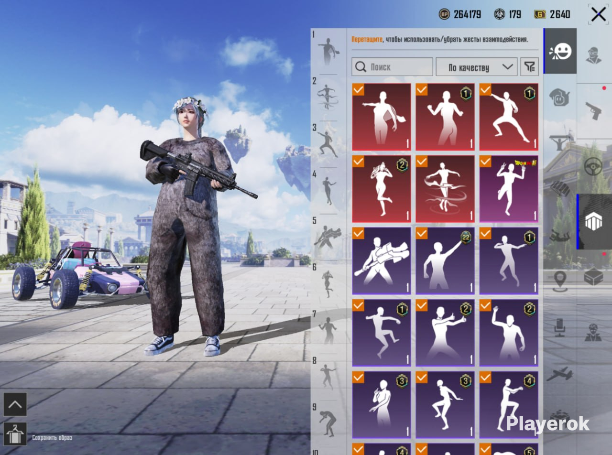Click the "Сохранить образ" label
The height and width of the screenshot is (455, 612).
point(52,438)
